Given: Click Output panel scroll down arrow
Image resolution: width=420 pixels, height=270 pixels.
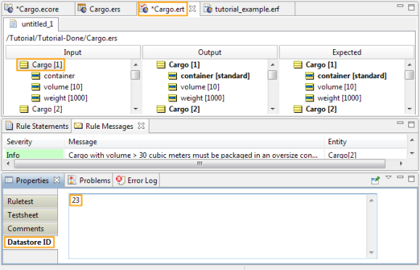Looking at the screenshot, I should [273, 109].
